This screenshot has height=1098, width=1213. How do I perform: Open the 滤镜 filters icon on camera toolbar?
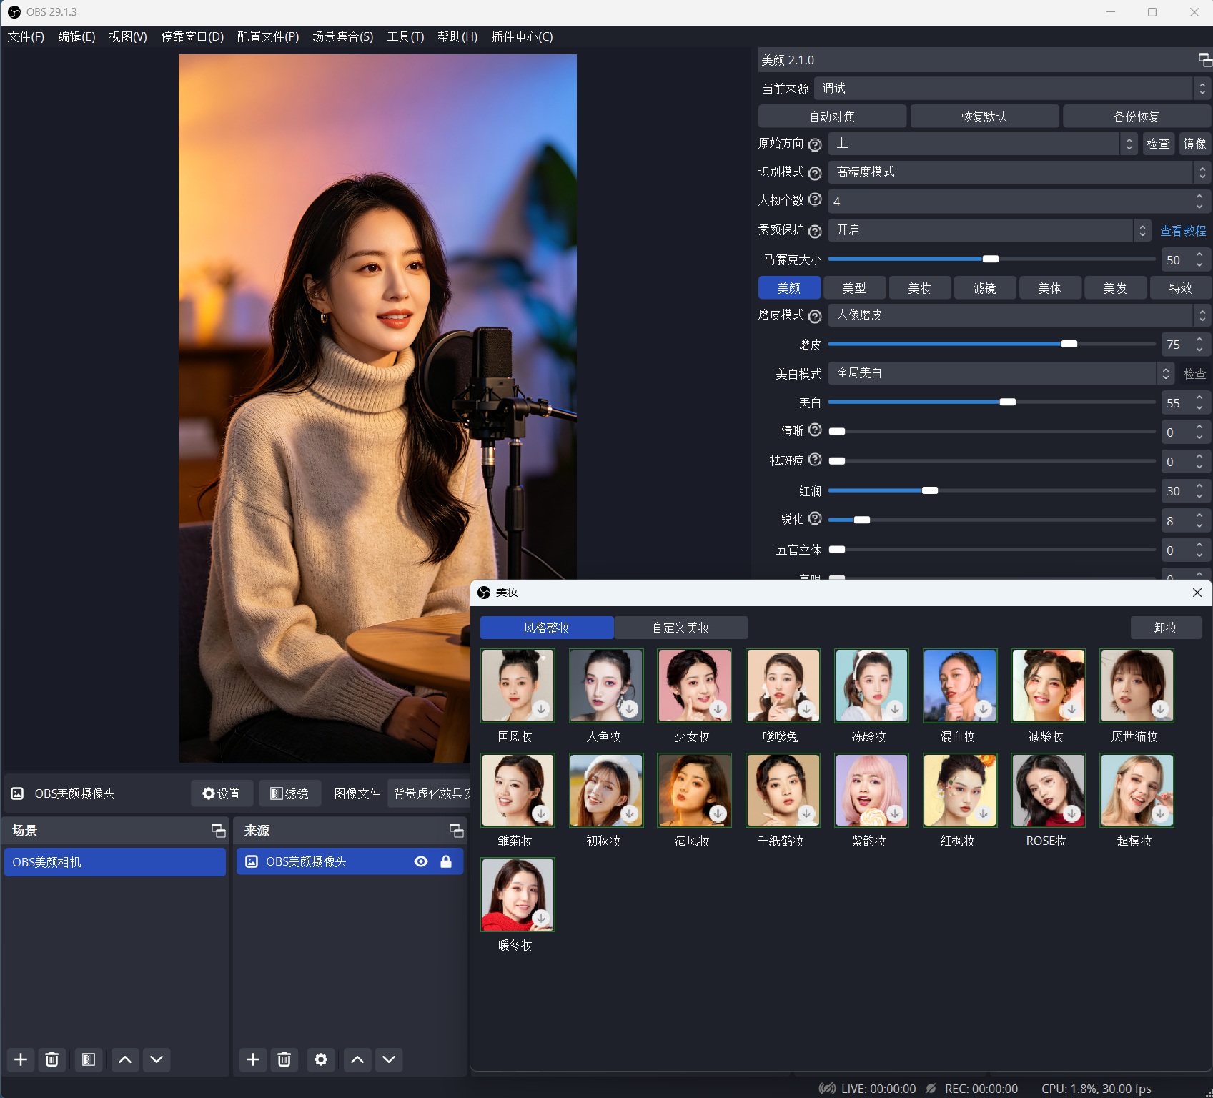[x=289, y=793]
